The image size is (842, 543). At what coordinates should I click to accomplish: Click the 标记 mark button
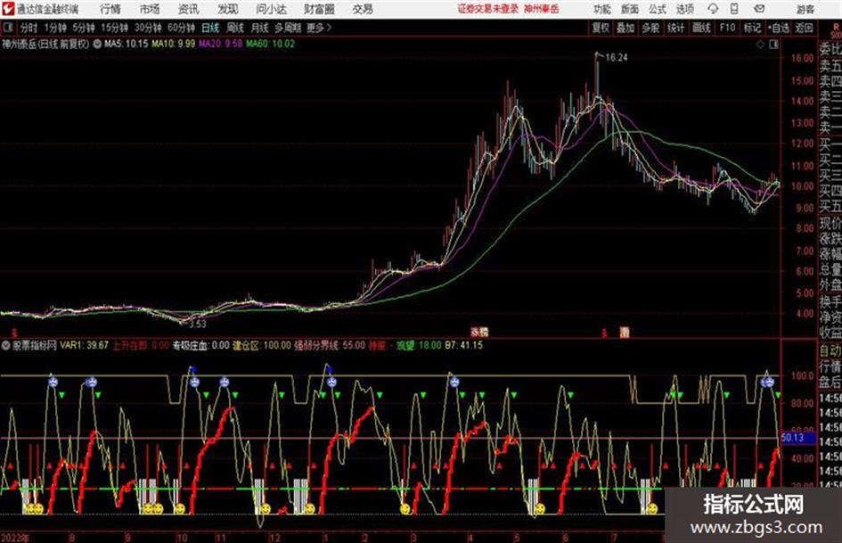point(752,28)
